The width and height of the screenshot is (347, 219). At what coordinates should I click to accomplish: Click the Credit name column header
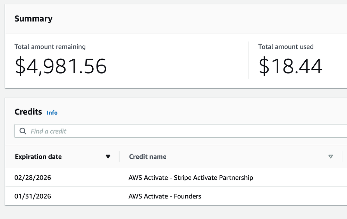click(147, 157)
